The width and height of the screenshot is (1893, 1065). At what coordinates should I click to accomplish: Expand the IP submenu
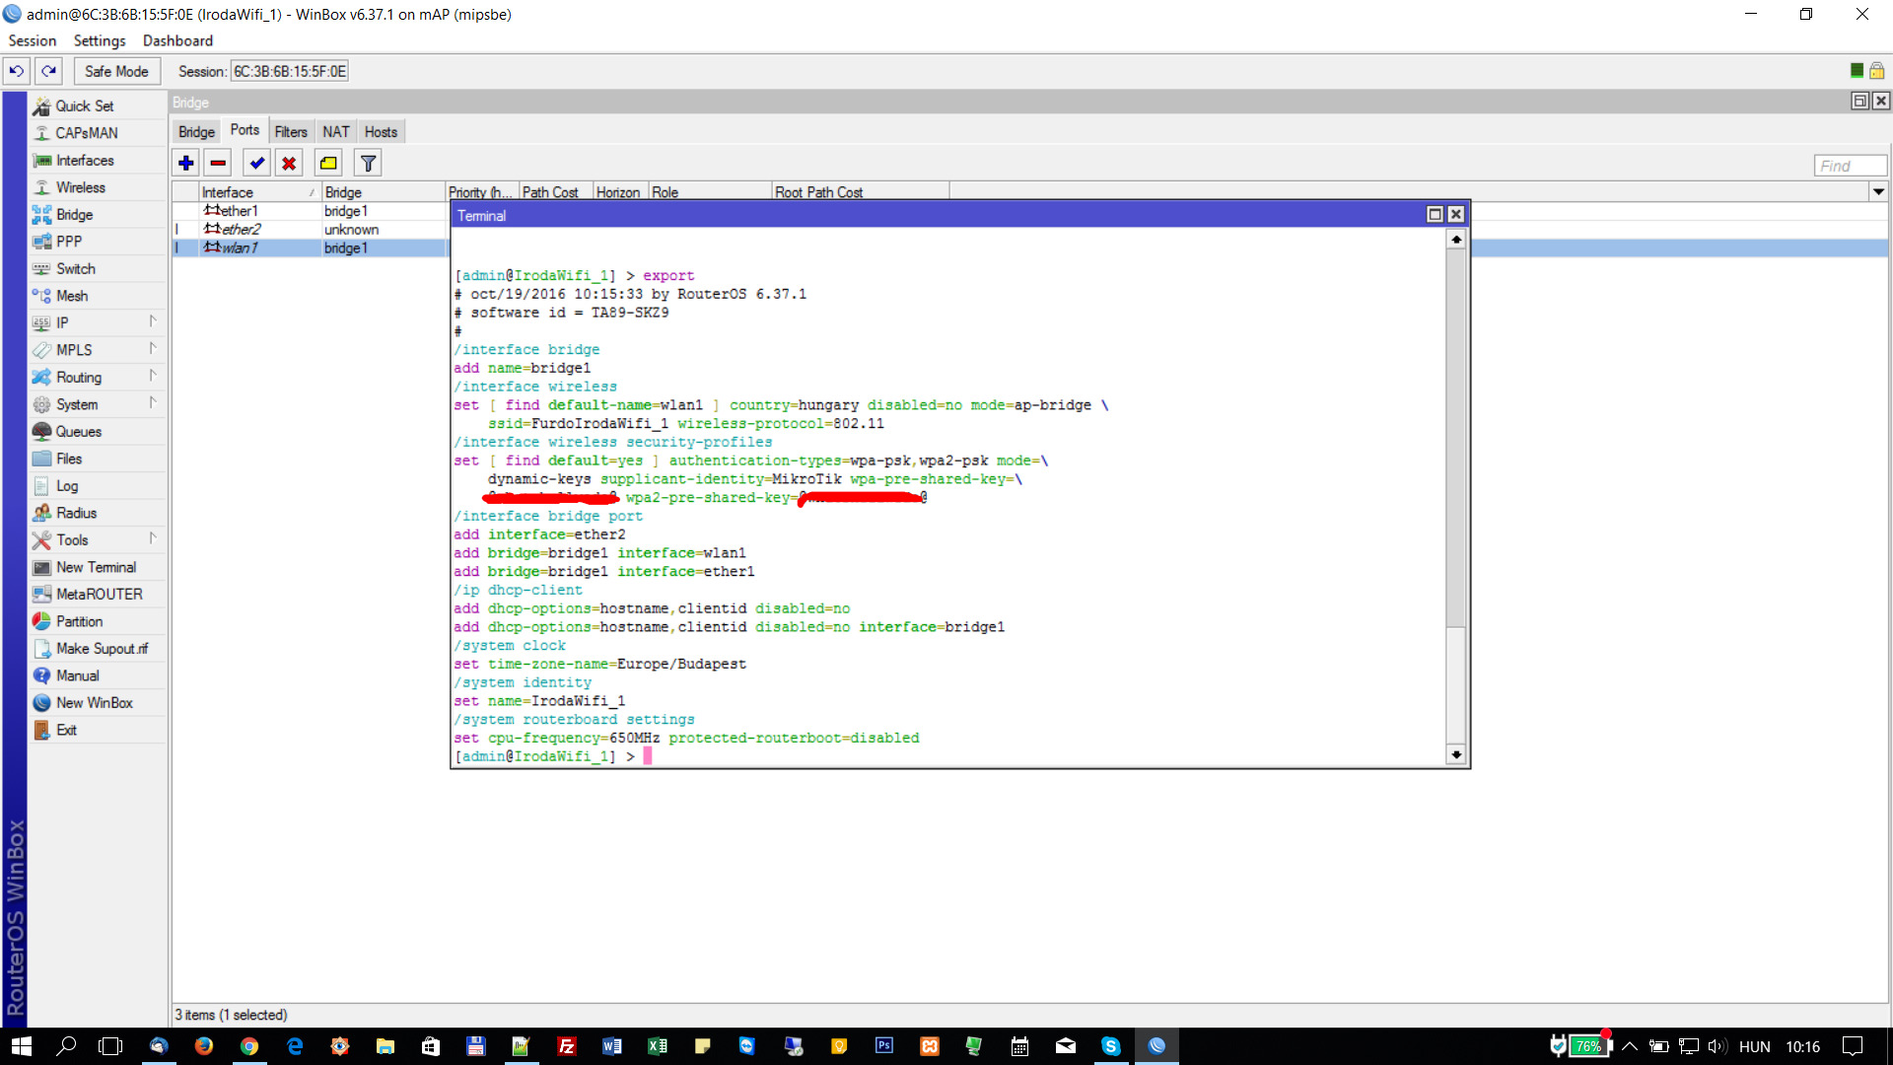[x=153, y=321]
